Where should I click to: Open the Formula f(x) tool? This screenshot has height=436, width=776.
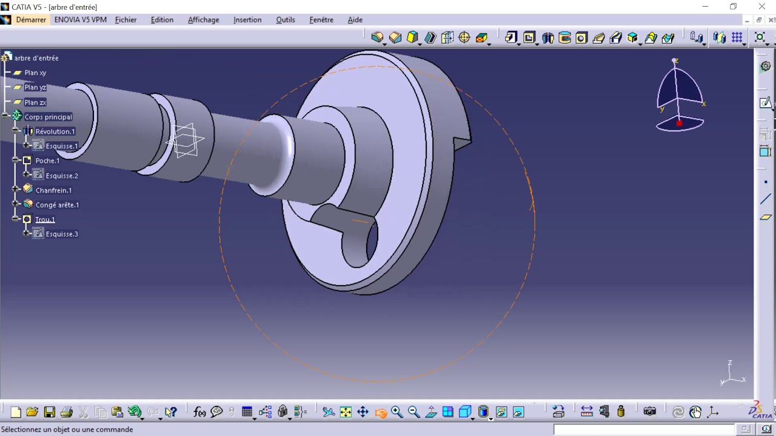click(199, 412)
